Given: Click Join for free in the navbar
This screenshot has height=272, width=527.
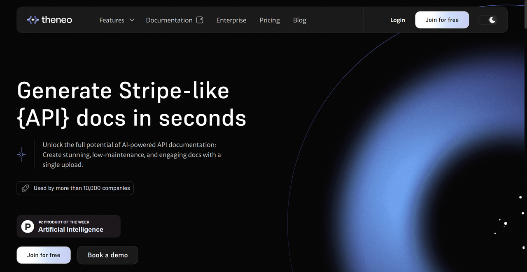Looking at the screenshot, I should click(442, 20).
